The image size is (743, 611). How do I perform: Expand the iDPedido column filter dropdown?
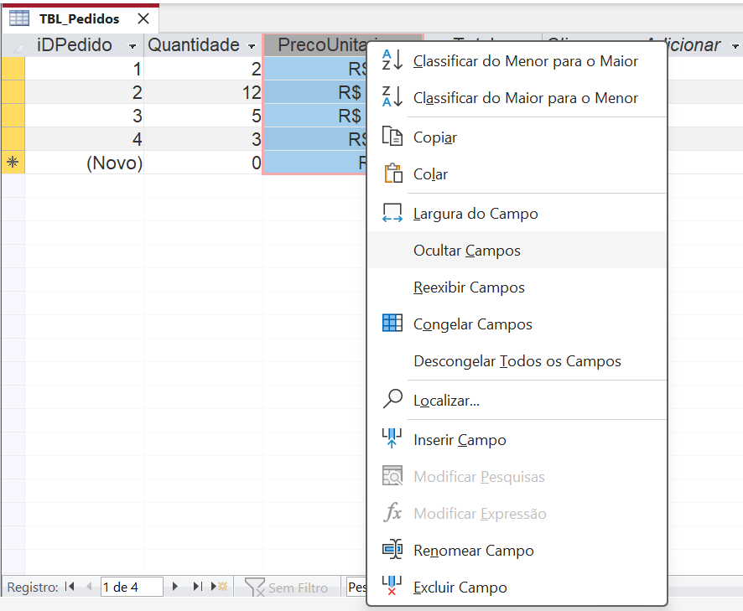pos(132,46)
